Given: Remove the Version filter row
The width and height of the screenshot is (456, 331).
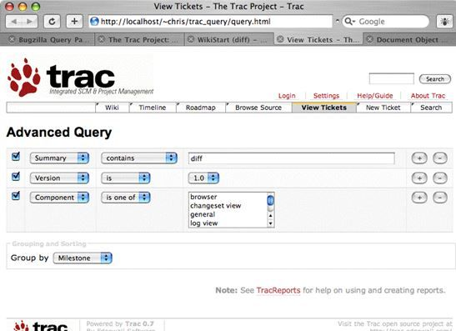Looking at the screenshot, I should click(x=440, y=178).
